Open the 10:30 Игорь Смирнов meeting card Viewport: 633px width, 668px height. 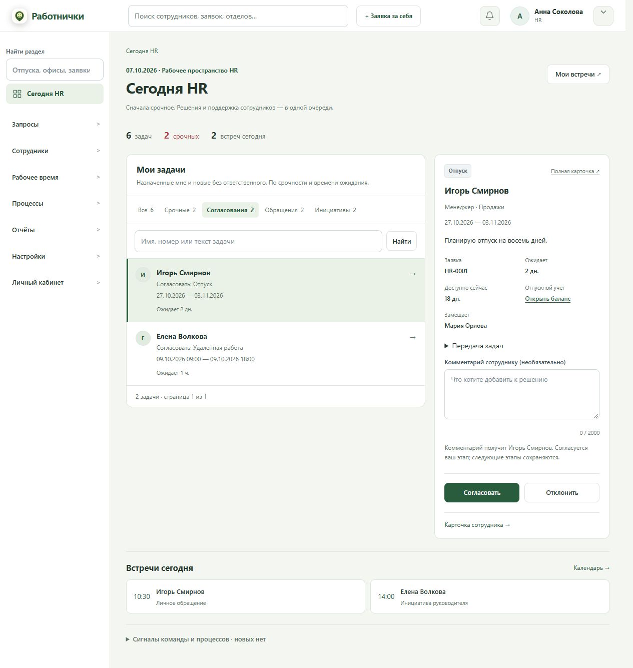coord(246,596)
